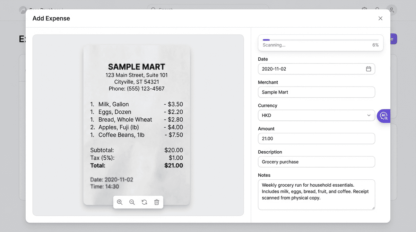Click the Date field showing 2020-11-02
The image size is (416, 232).
pyautogui.click(x=312, y=69)
